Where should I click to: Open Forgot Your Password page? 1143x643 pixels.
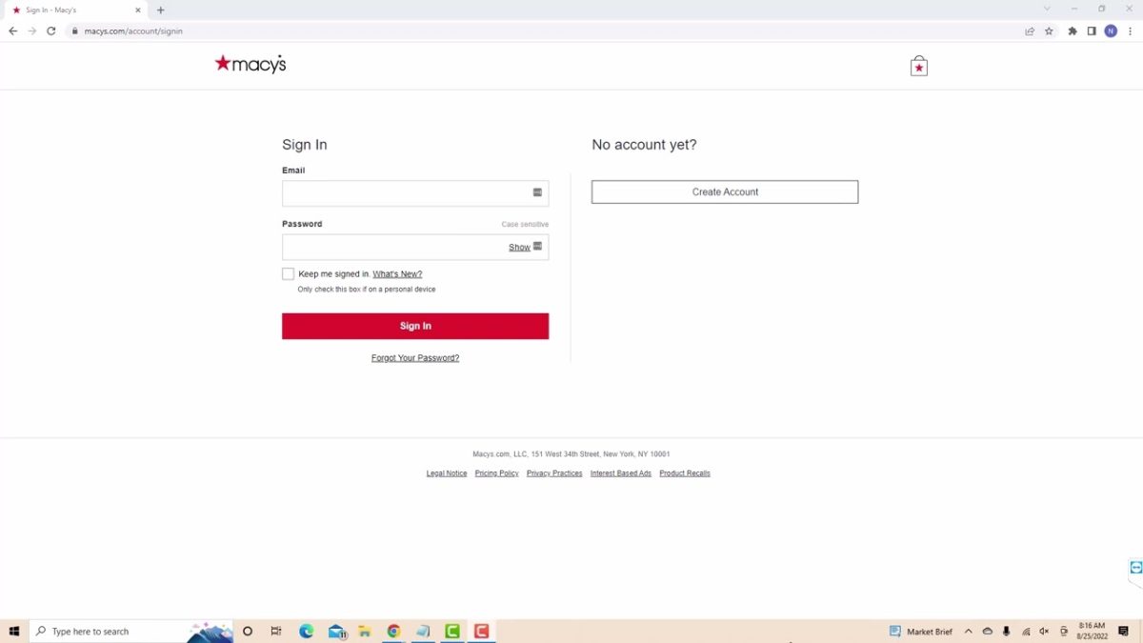coord(414,357)
